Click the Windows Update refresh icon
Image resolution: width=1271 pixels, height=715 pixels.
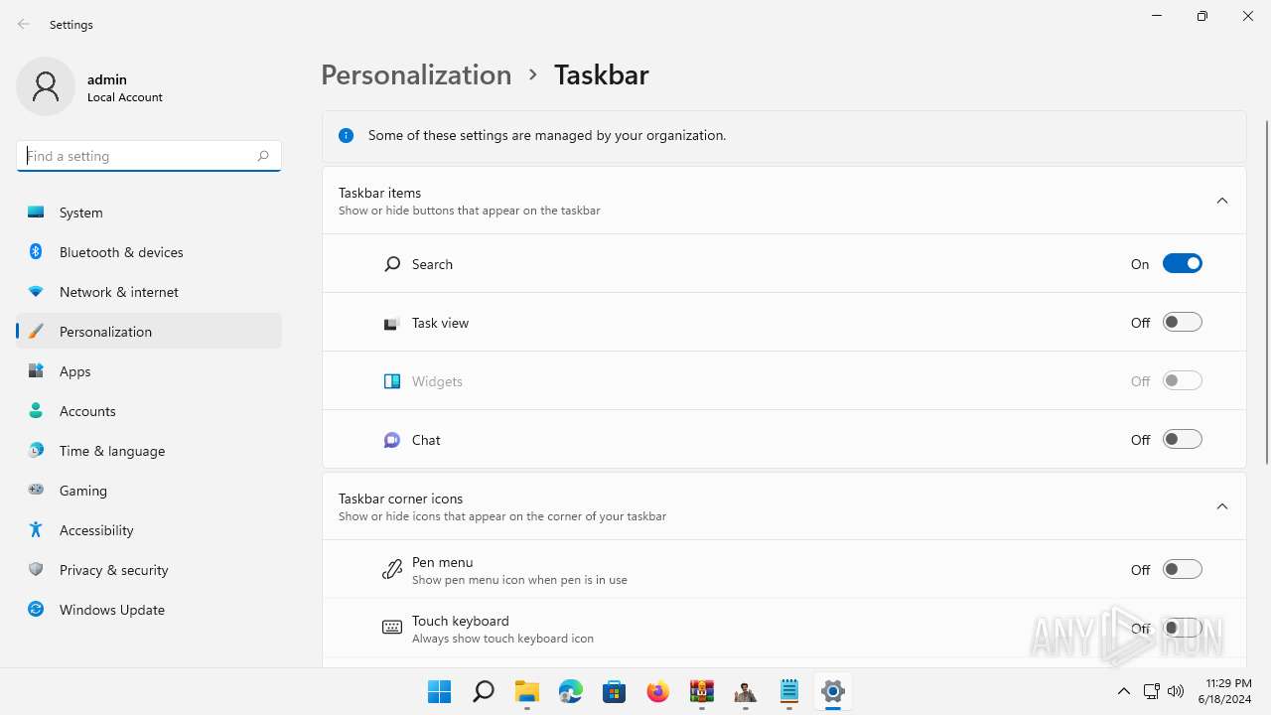[x=36, y=610]
